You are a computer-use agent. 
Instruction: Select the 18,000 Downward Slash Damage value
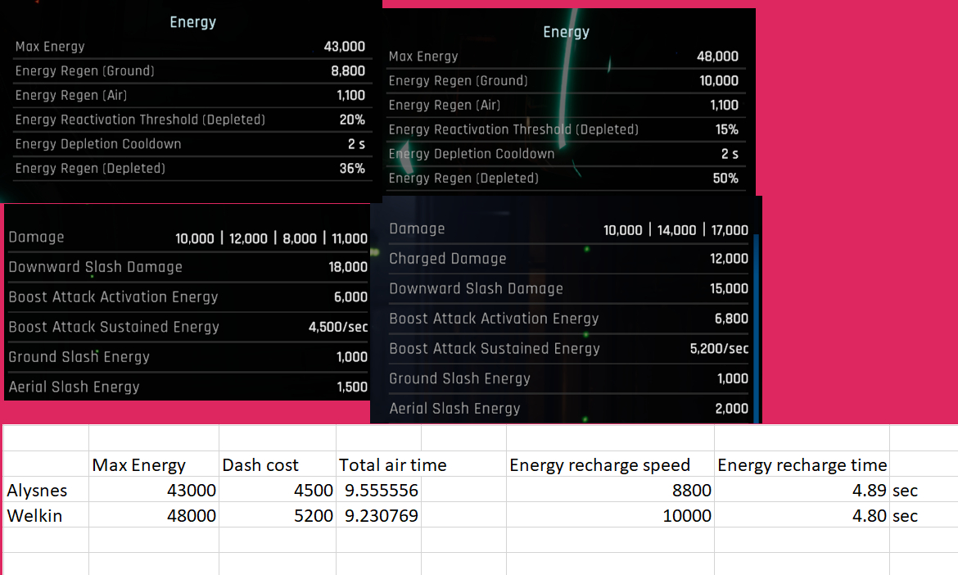pos(348,267)
